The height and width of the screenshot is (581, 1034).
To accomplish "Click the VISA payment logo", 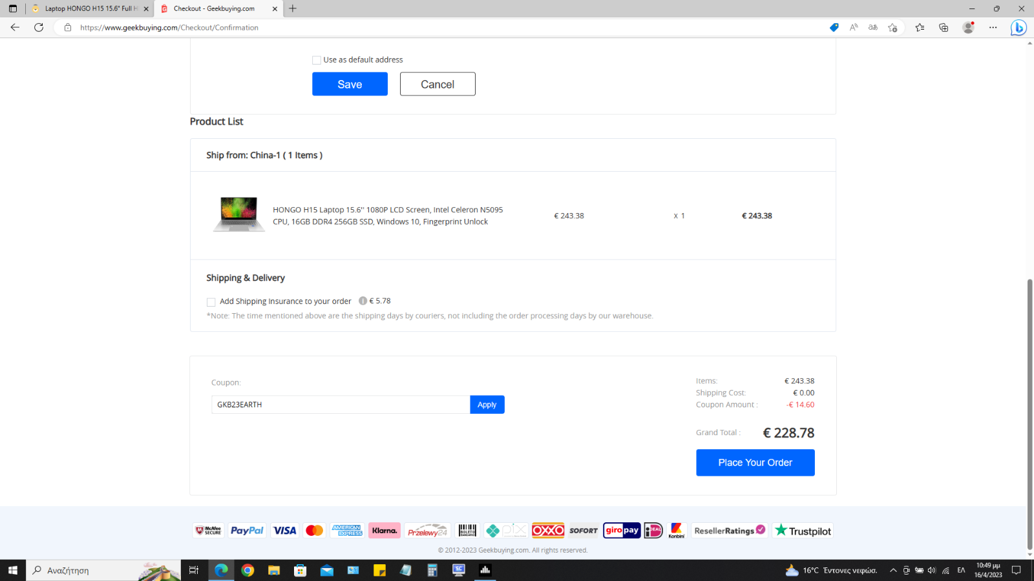I will point(284,531).
